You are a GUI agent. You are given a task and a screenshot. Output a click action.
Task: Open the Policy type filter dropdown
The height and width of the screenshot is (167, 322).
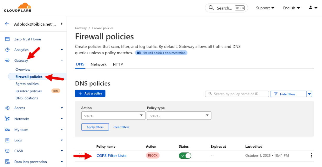(179, 116)
